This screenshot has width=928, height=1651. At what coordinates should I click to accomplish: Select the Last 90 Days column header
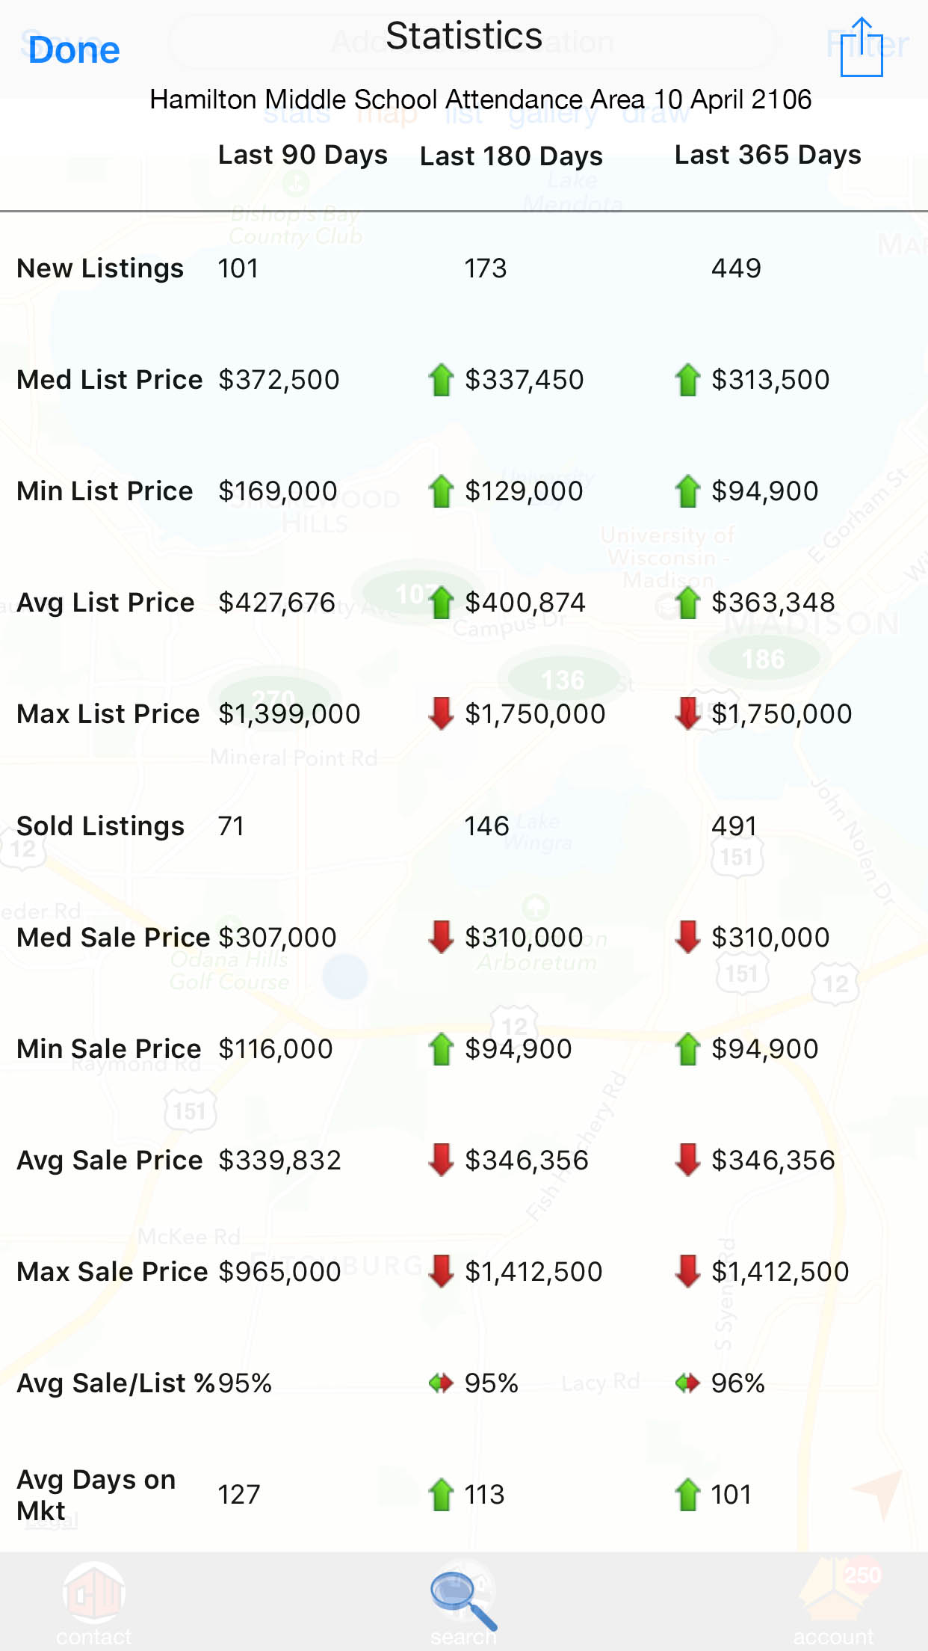303,155
